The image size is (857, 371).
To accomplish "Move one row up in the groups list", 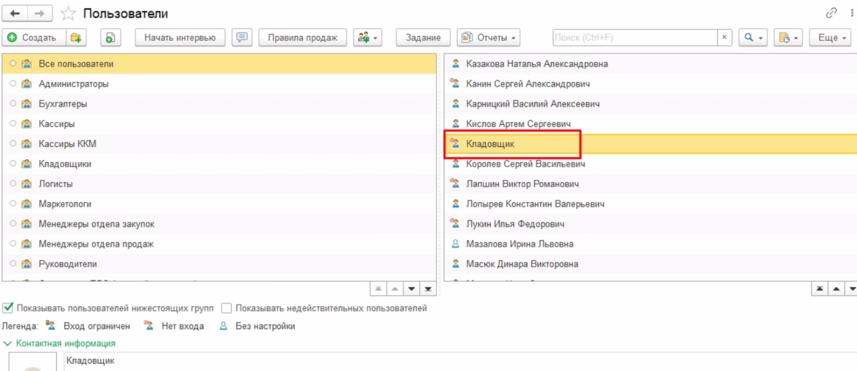I will (x=395, y=288).
